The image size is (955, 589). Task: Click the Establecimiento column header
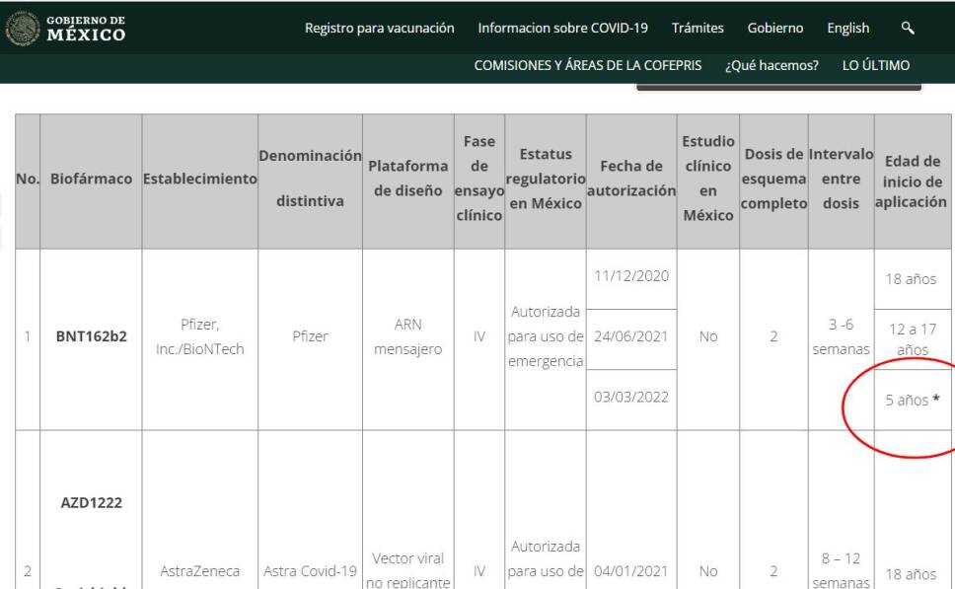pyautogui.click(x=199, y=180)
